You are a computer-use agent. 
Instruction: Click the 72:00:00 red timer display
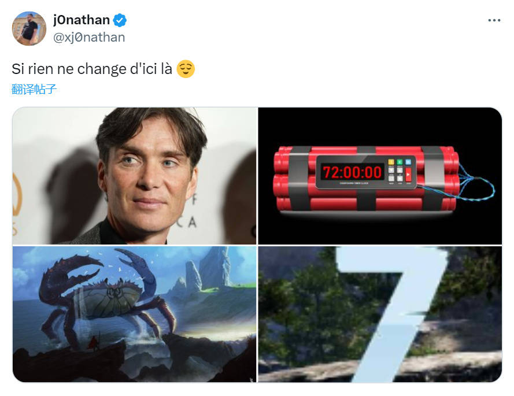[352, 172]
